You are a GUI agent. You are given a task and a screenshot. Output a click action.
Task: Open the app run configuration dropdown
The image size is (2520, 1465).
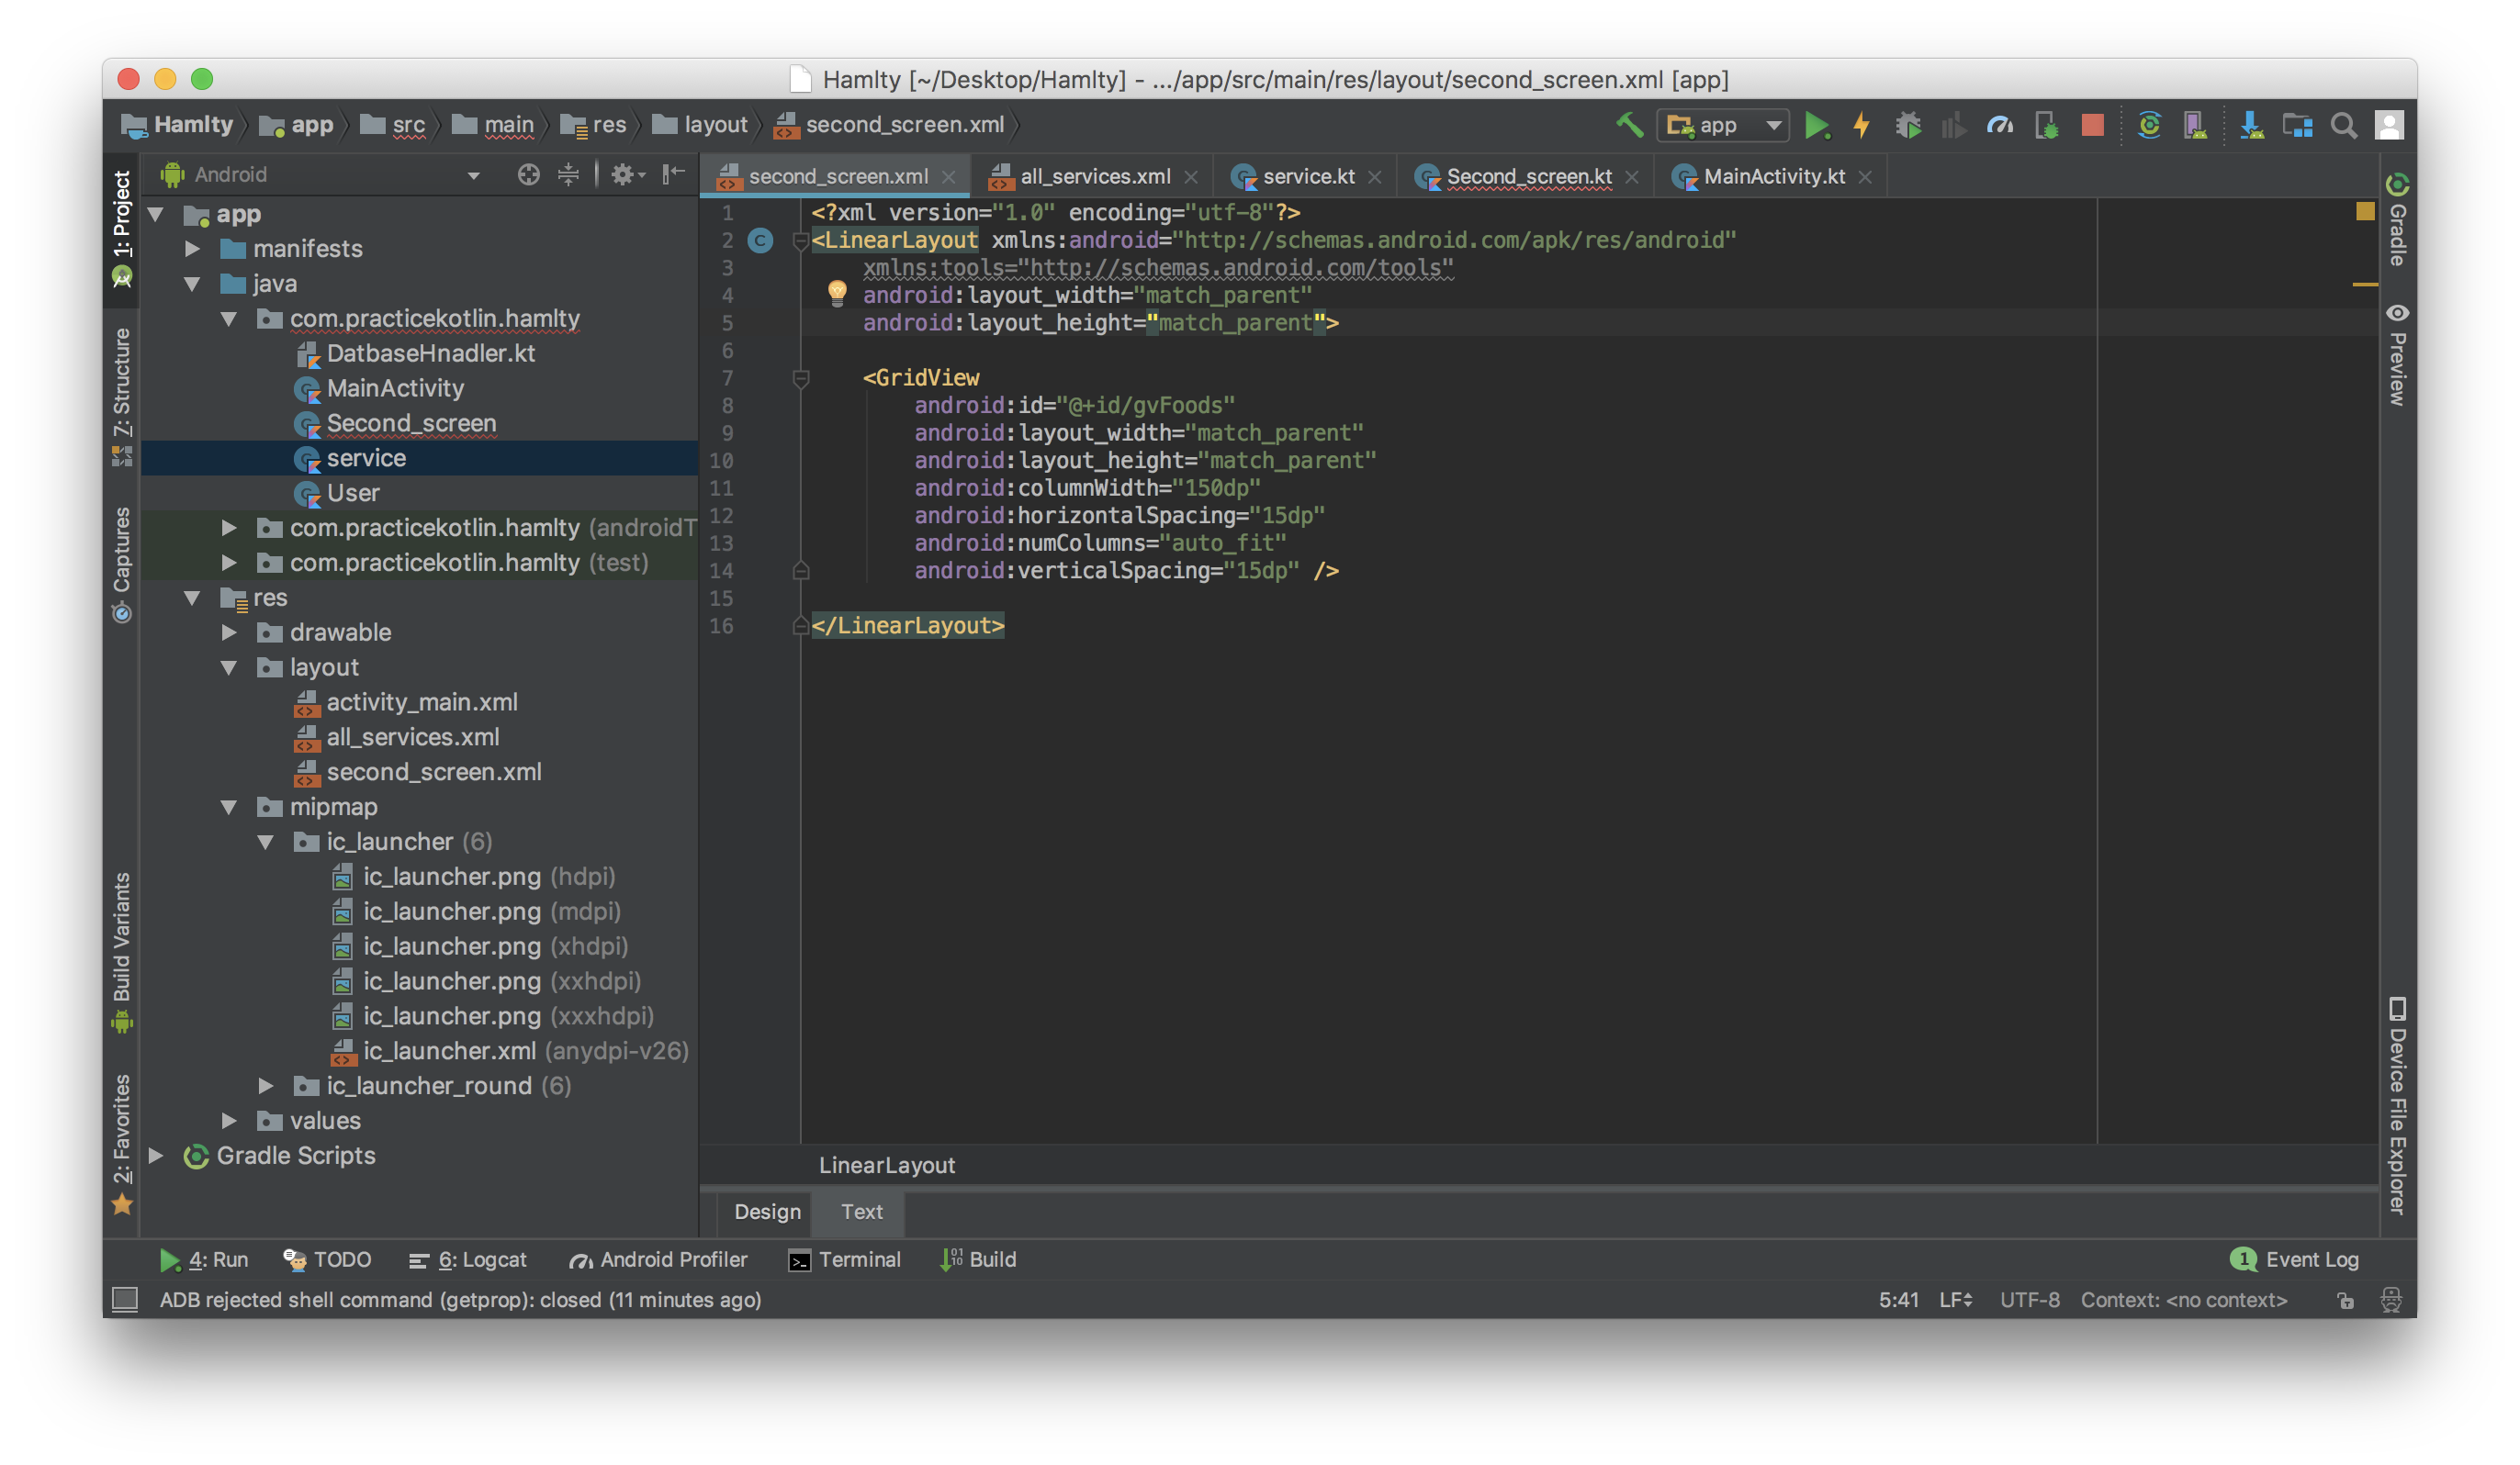(1722, 126)
